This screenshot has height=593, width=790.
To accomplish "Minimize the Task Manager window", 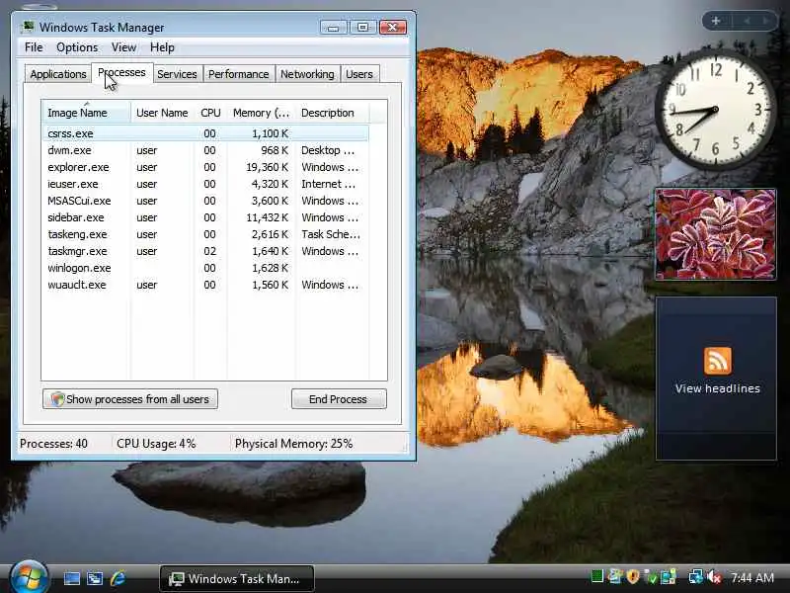I will point(333,27).
